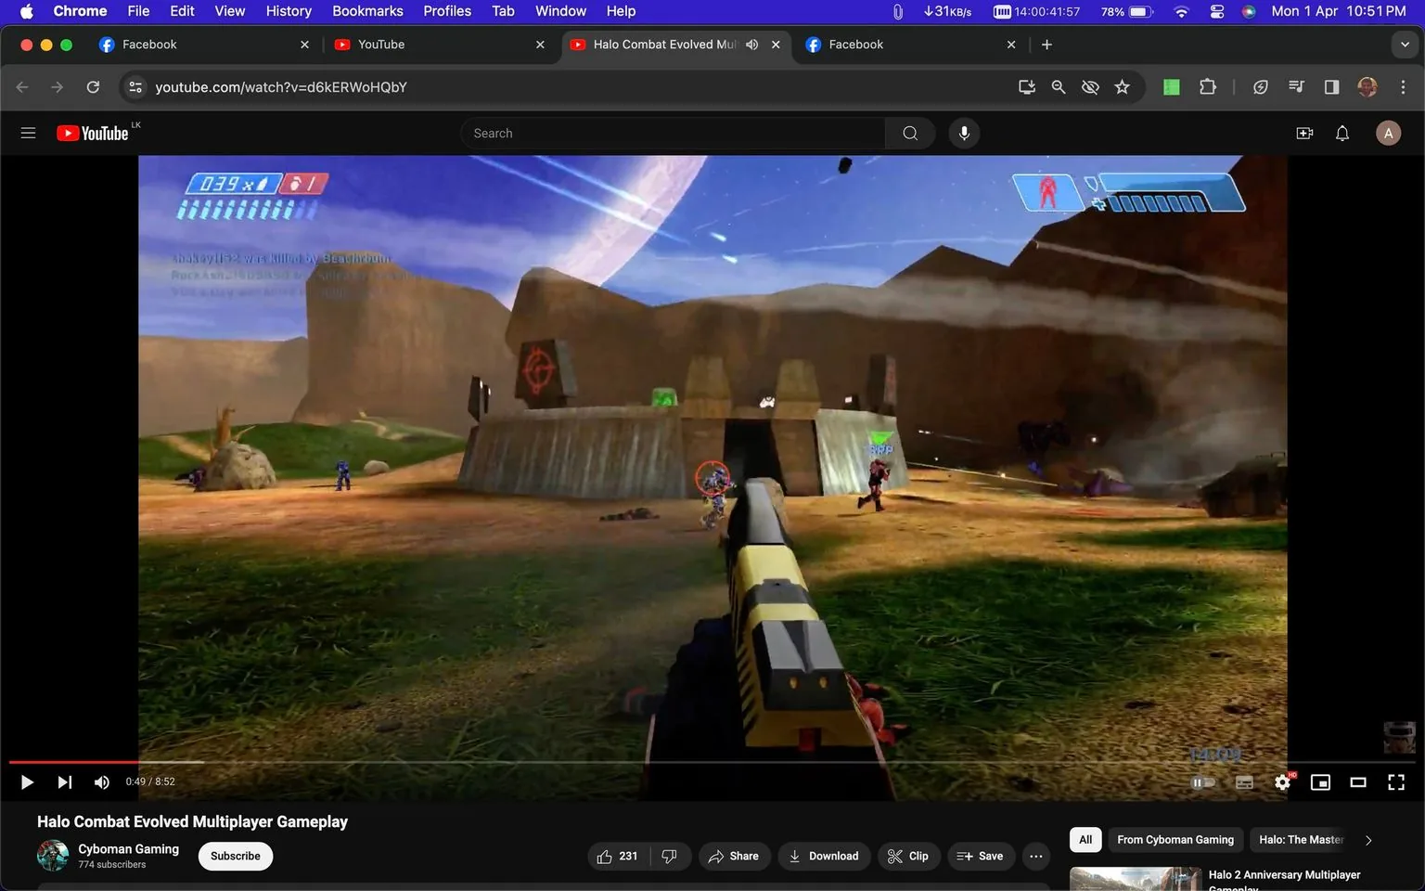1425x891 pixels.
Task: Toggle the autoplay switch in the player
Action: pyautogui.click(x=1203, y=781)
